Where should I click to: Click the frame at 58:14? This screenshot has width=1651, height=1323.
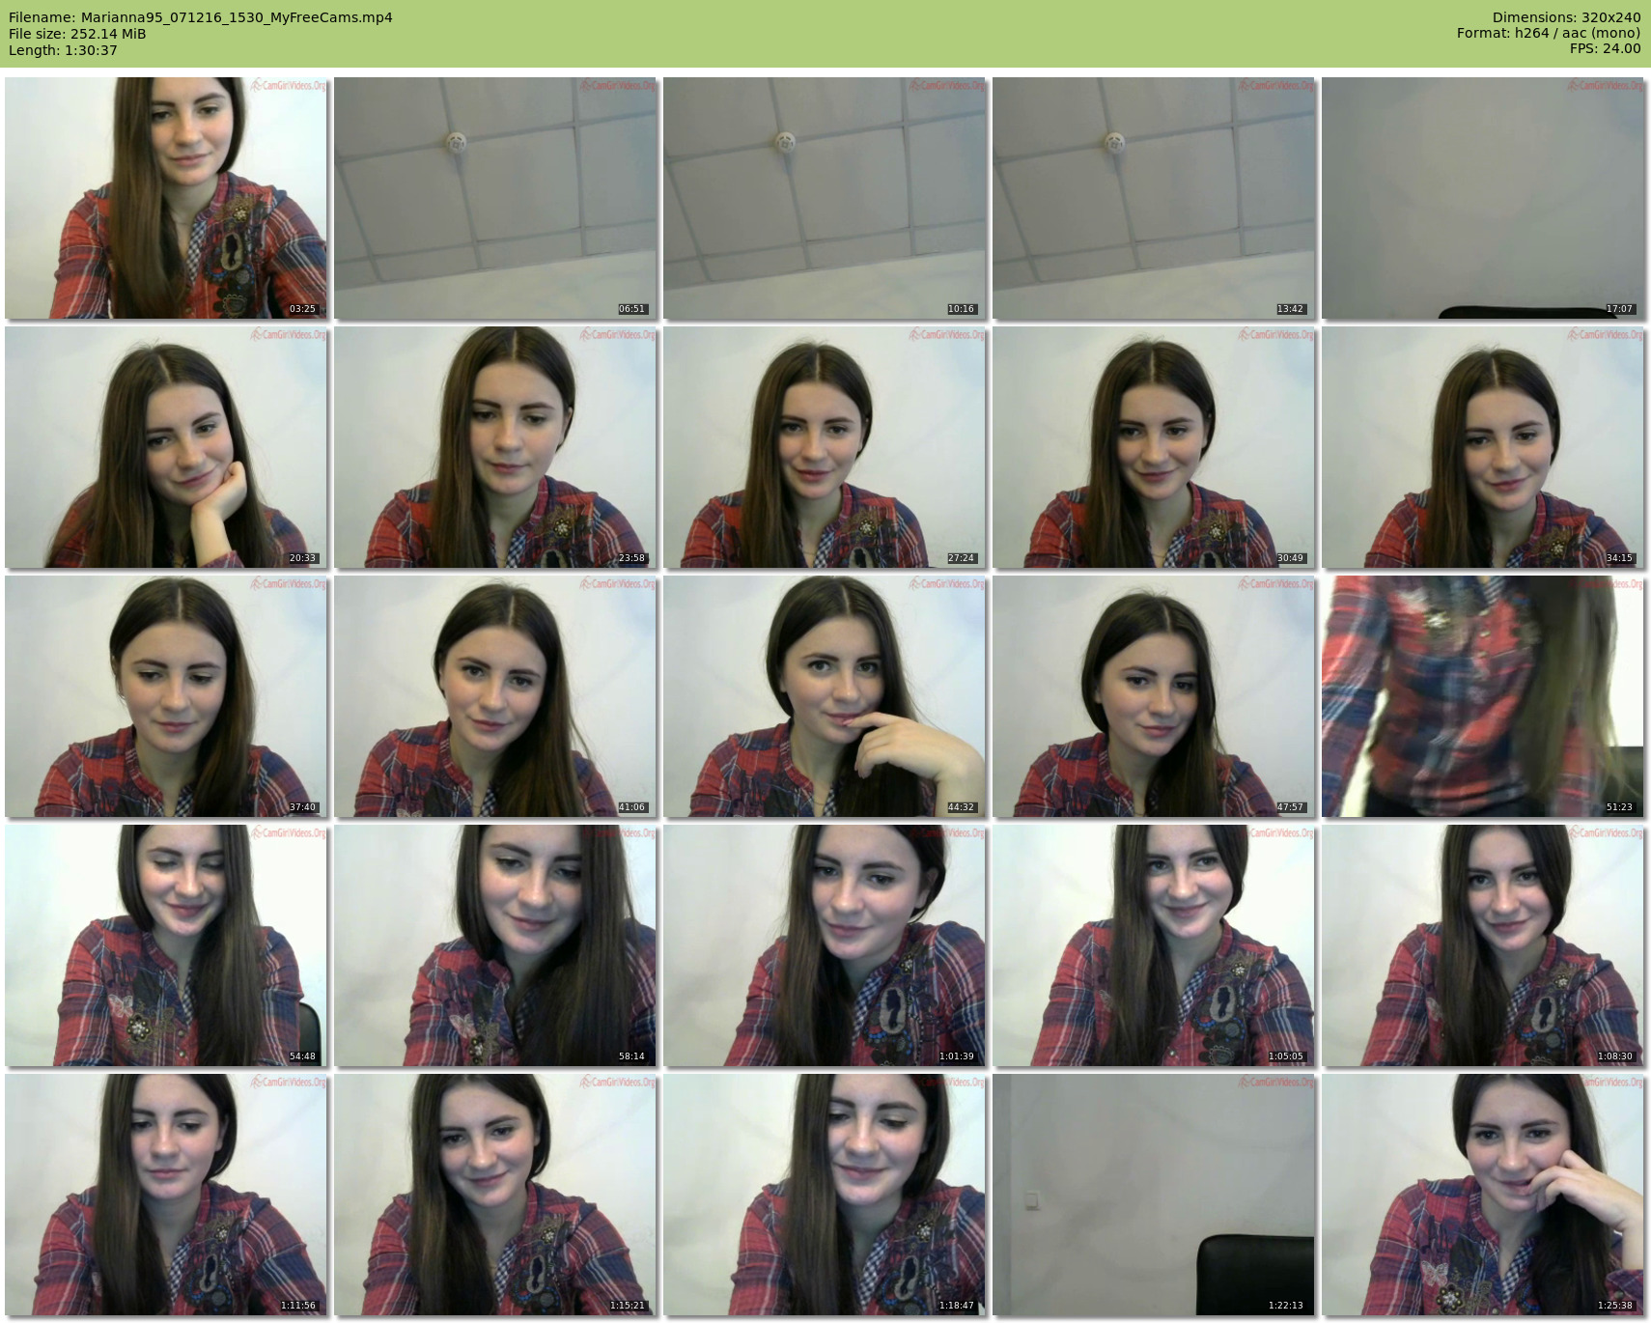pyautogui.click(x=495, y=945)
